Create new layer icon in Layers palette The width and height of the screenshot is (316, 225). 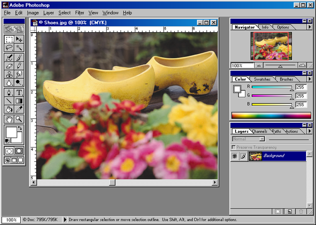pos(290,212)
